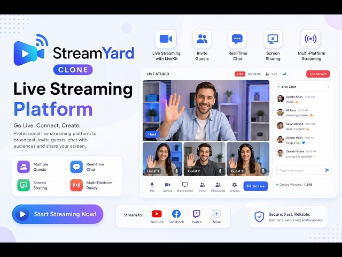Click Ali Raza's chat avatar
Viewport: 342px width, 257px height.
(280, 112)
